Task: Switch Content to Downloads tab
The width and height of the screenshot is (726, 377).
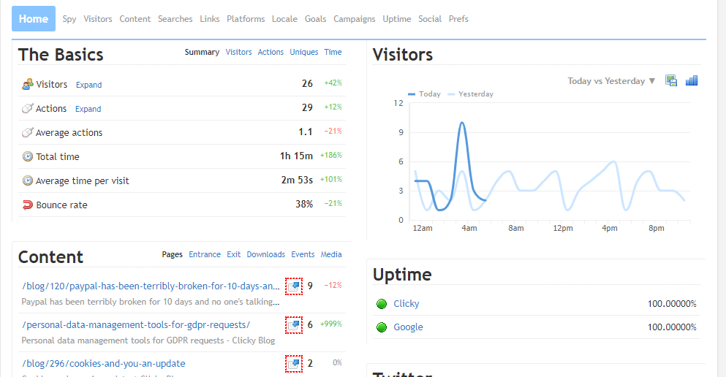Action: pos(266,254)
